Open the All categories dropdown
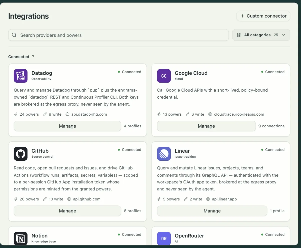The image size is (301, 248). 261,35
